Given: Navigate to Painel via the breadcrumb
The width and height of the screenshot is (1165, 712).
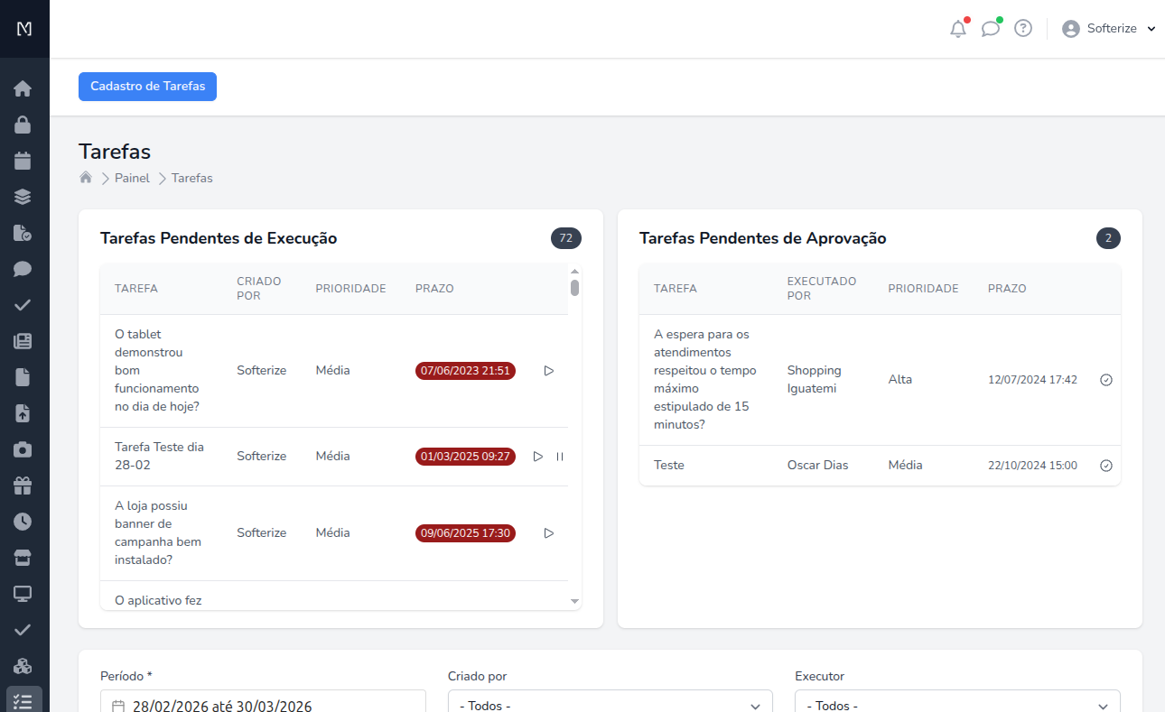Looking at the screenshot, I should coord(132,178).
